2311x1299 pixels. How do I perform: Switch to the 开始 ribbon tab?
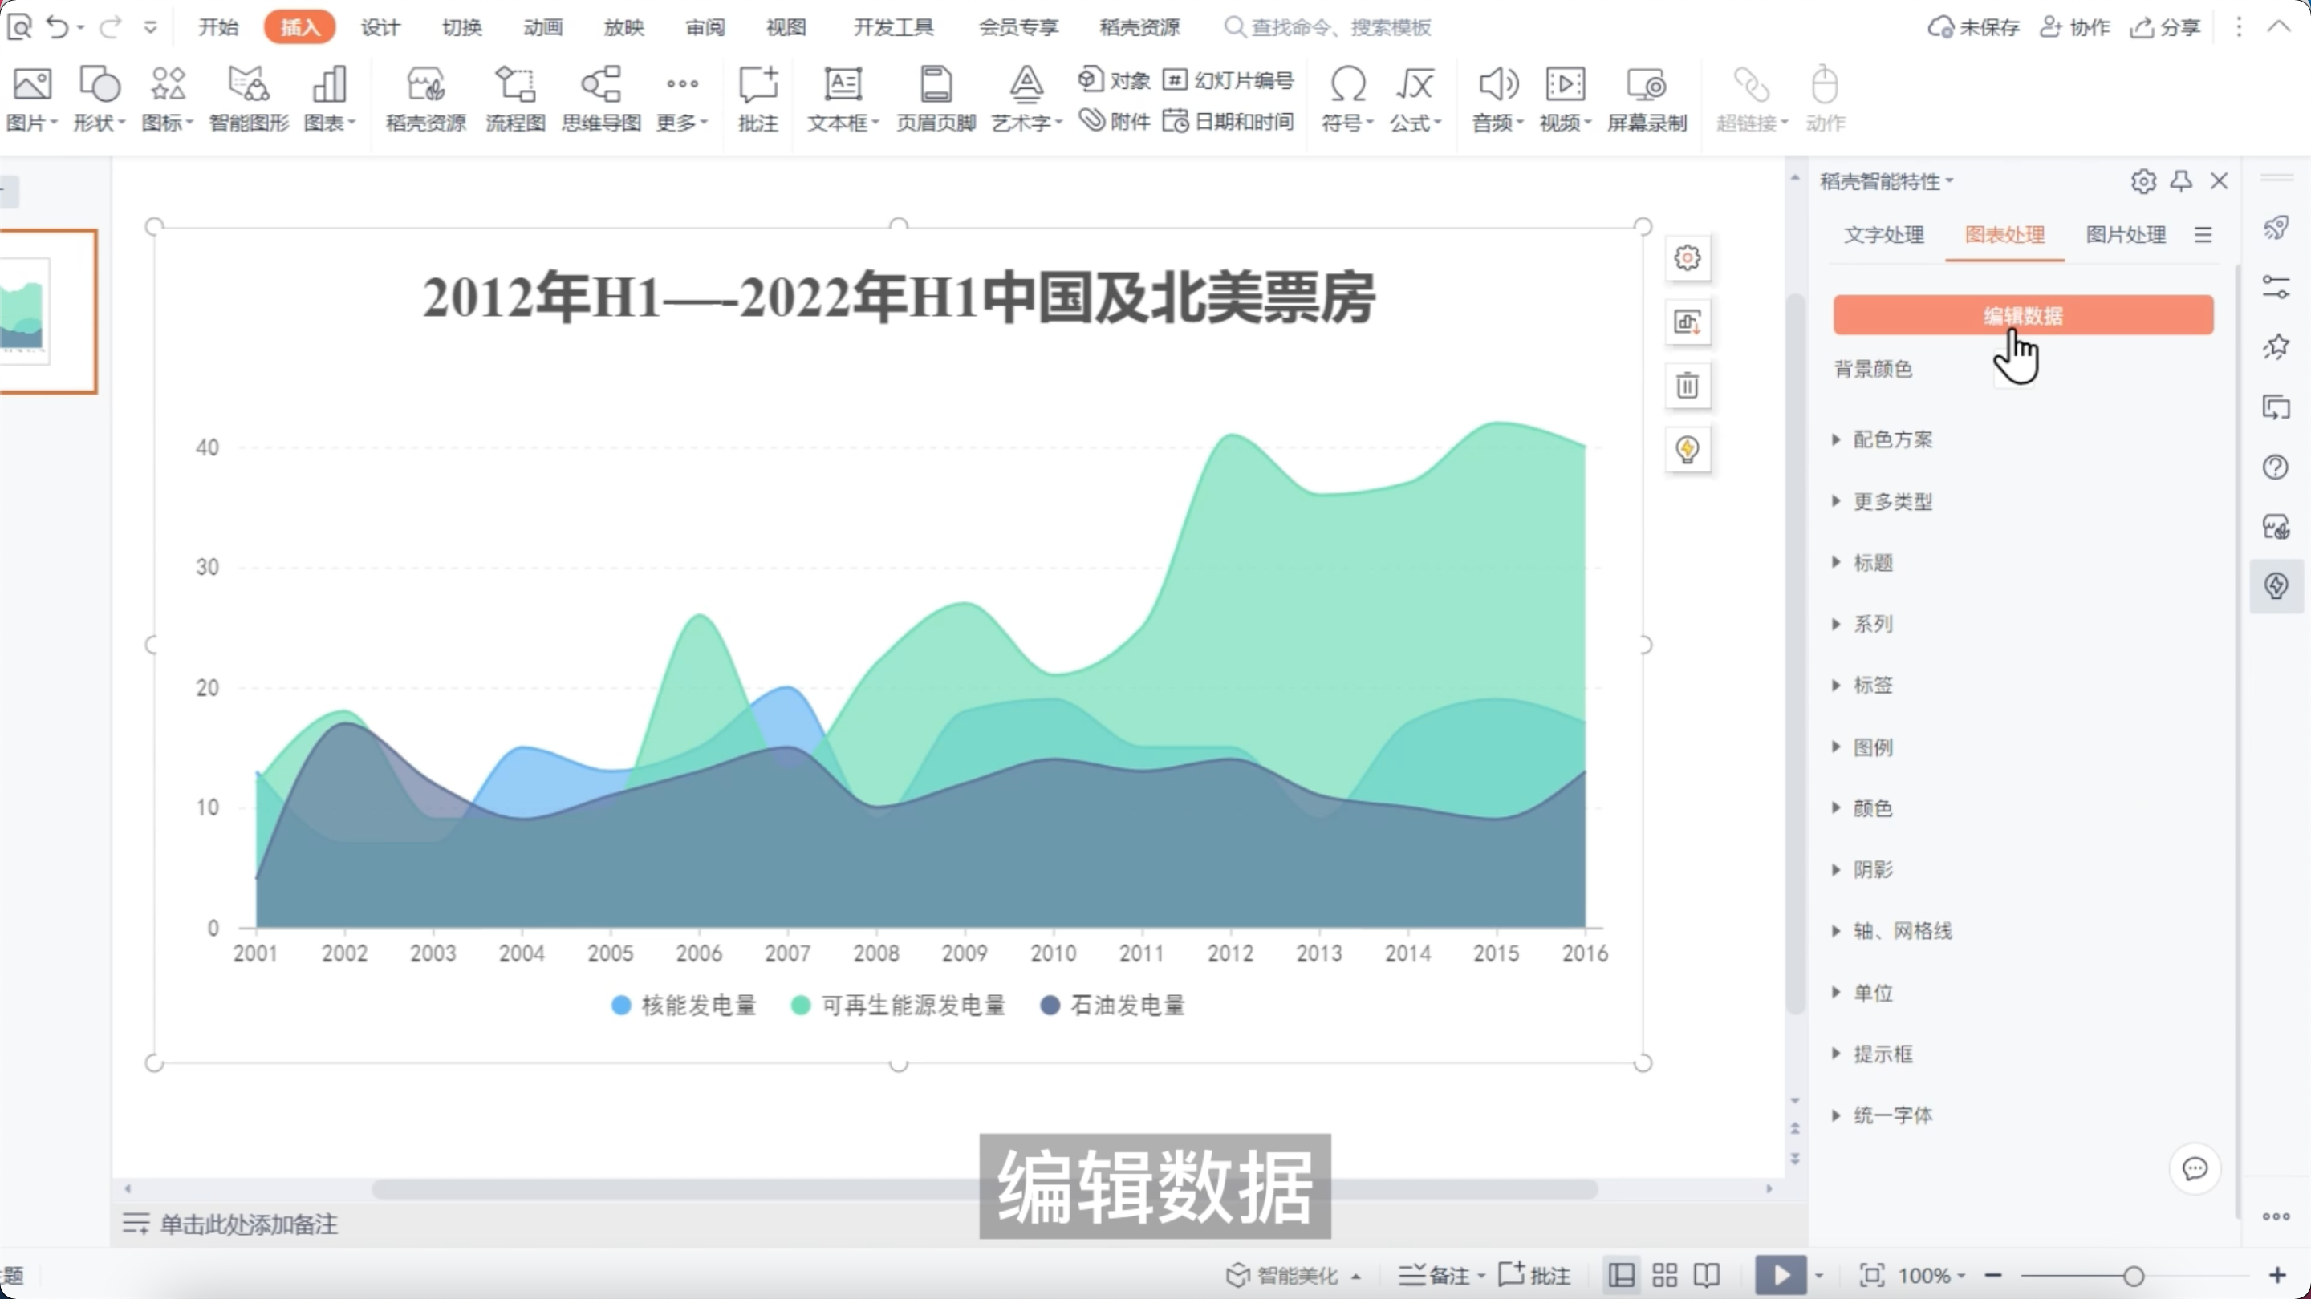click(218, 27)
